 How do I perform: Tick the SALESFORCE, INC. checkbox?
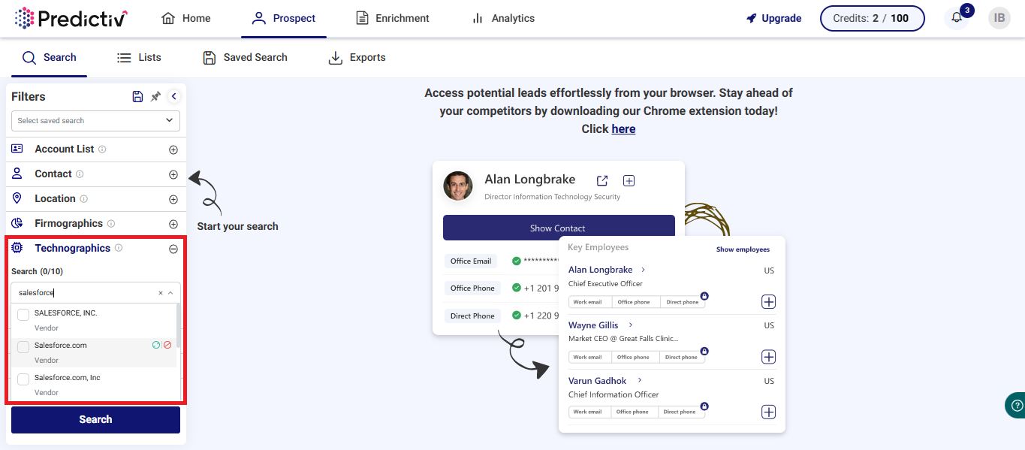tap(23, 315)
